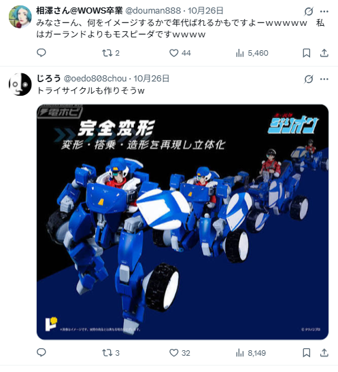Bookmark the じろう tweet
Image resolution: width=338 pixels, height=372 pixels.
click(x=307, y=353)
